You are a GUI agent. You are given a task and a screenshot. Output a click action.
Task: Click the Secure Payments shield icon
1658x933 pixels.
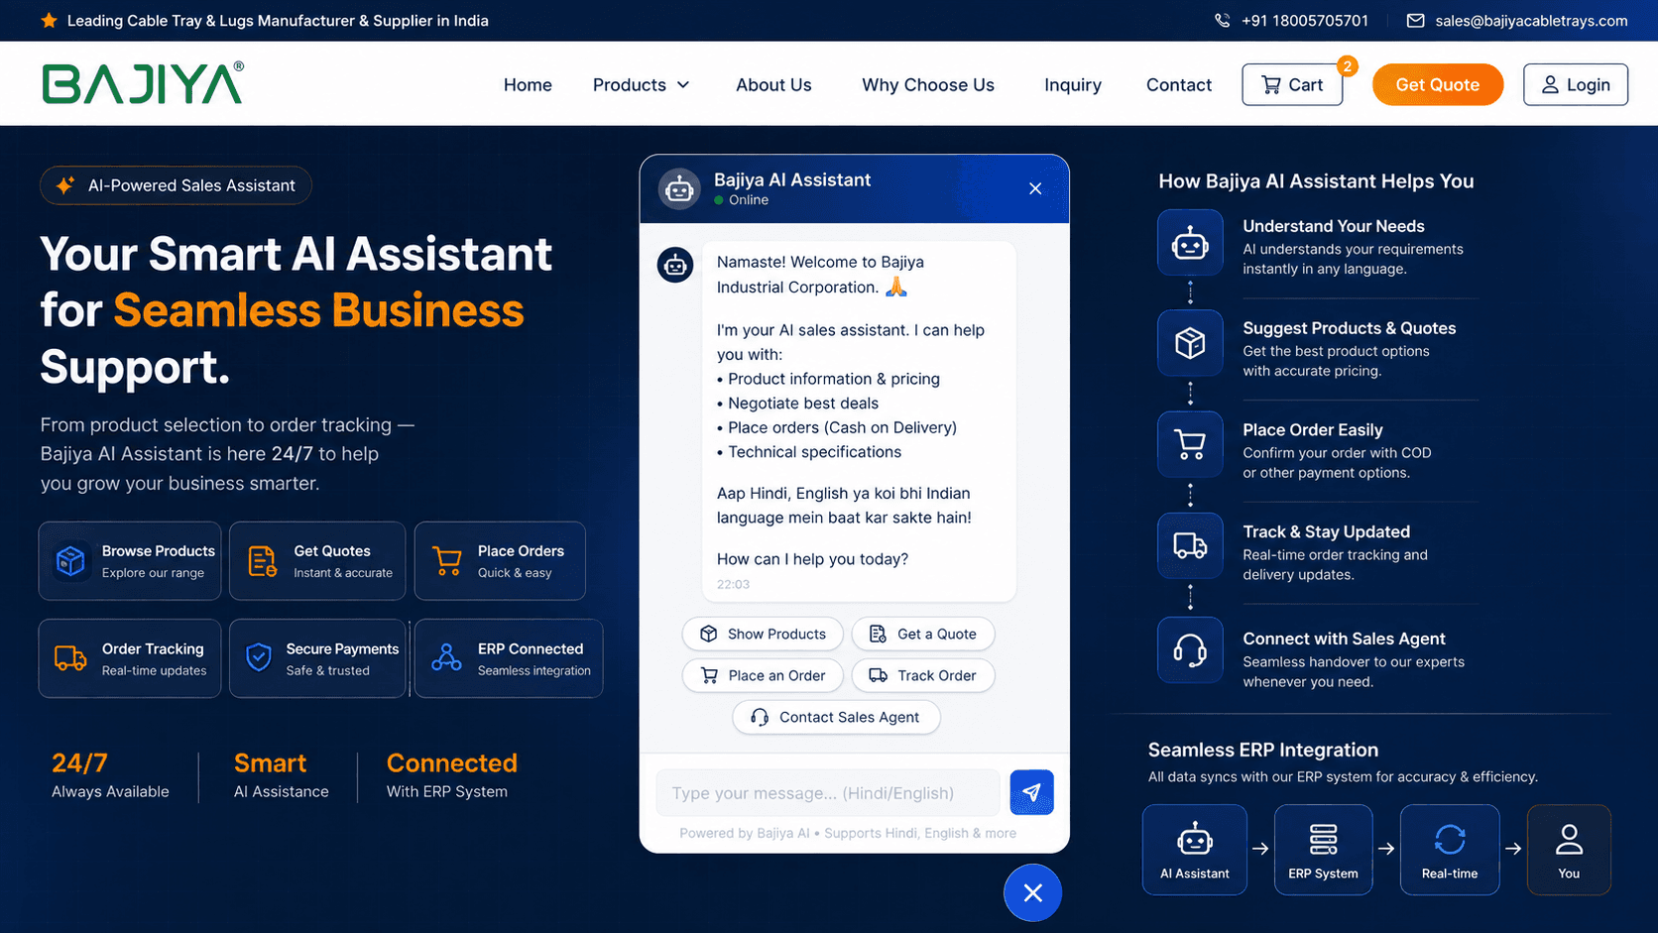click(259, 657)
